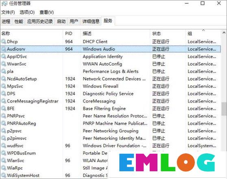Click the gear icon beside WPDBusEnum
The height and width of the screenshot is (179, 227).
[x=4, y=153]
